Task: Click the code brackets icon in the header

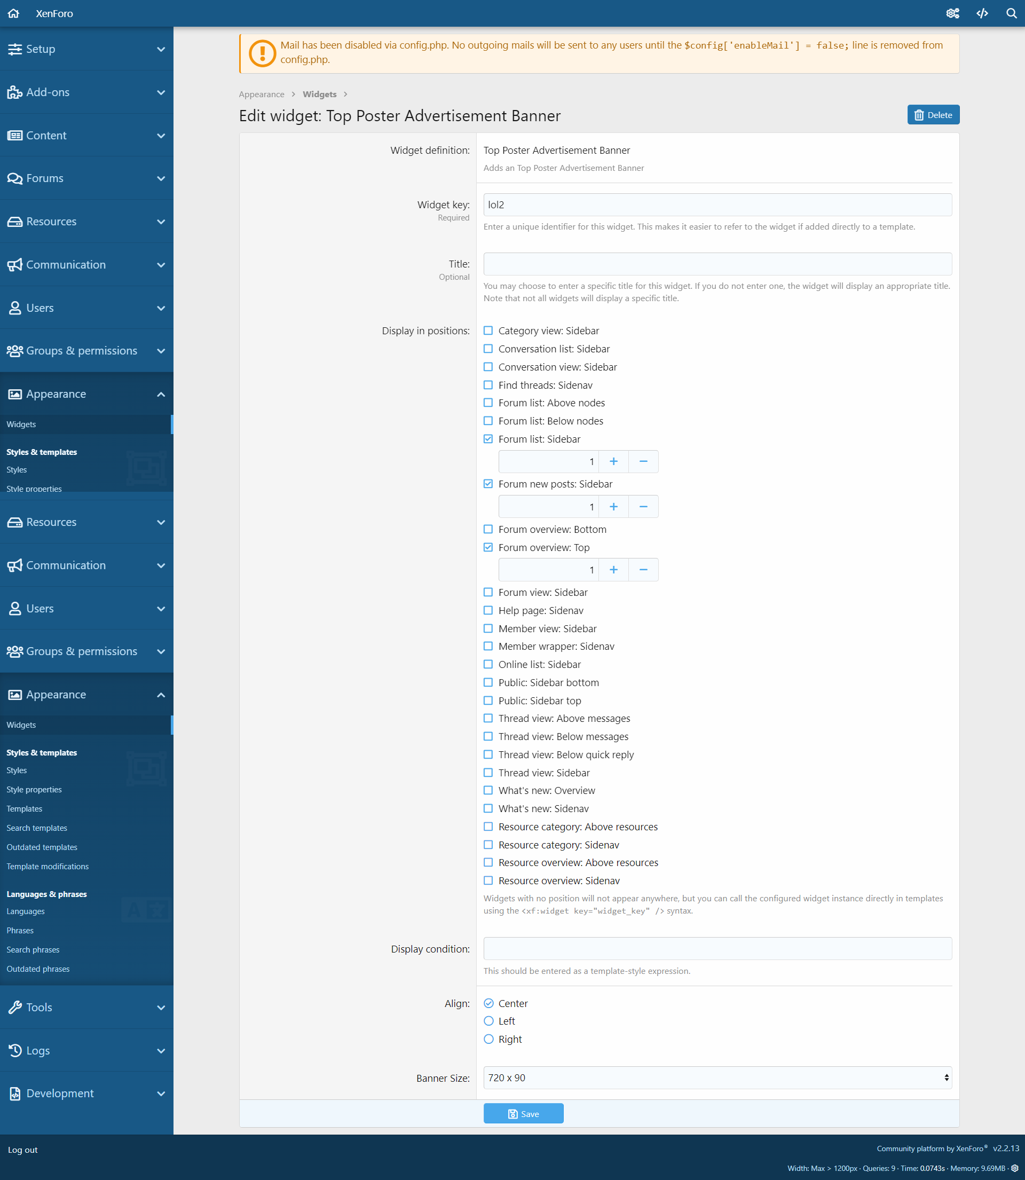Action: click(982, 13)
